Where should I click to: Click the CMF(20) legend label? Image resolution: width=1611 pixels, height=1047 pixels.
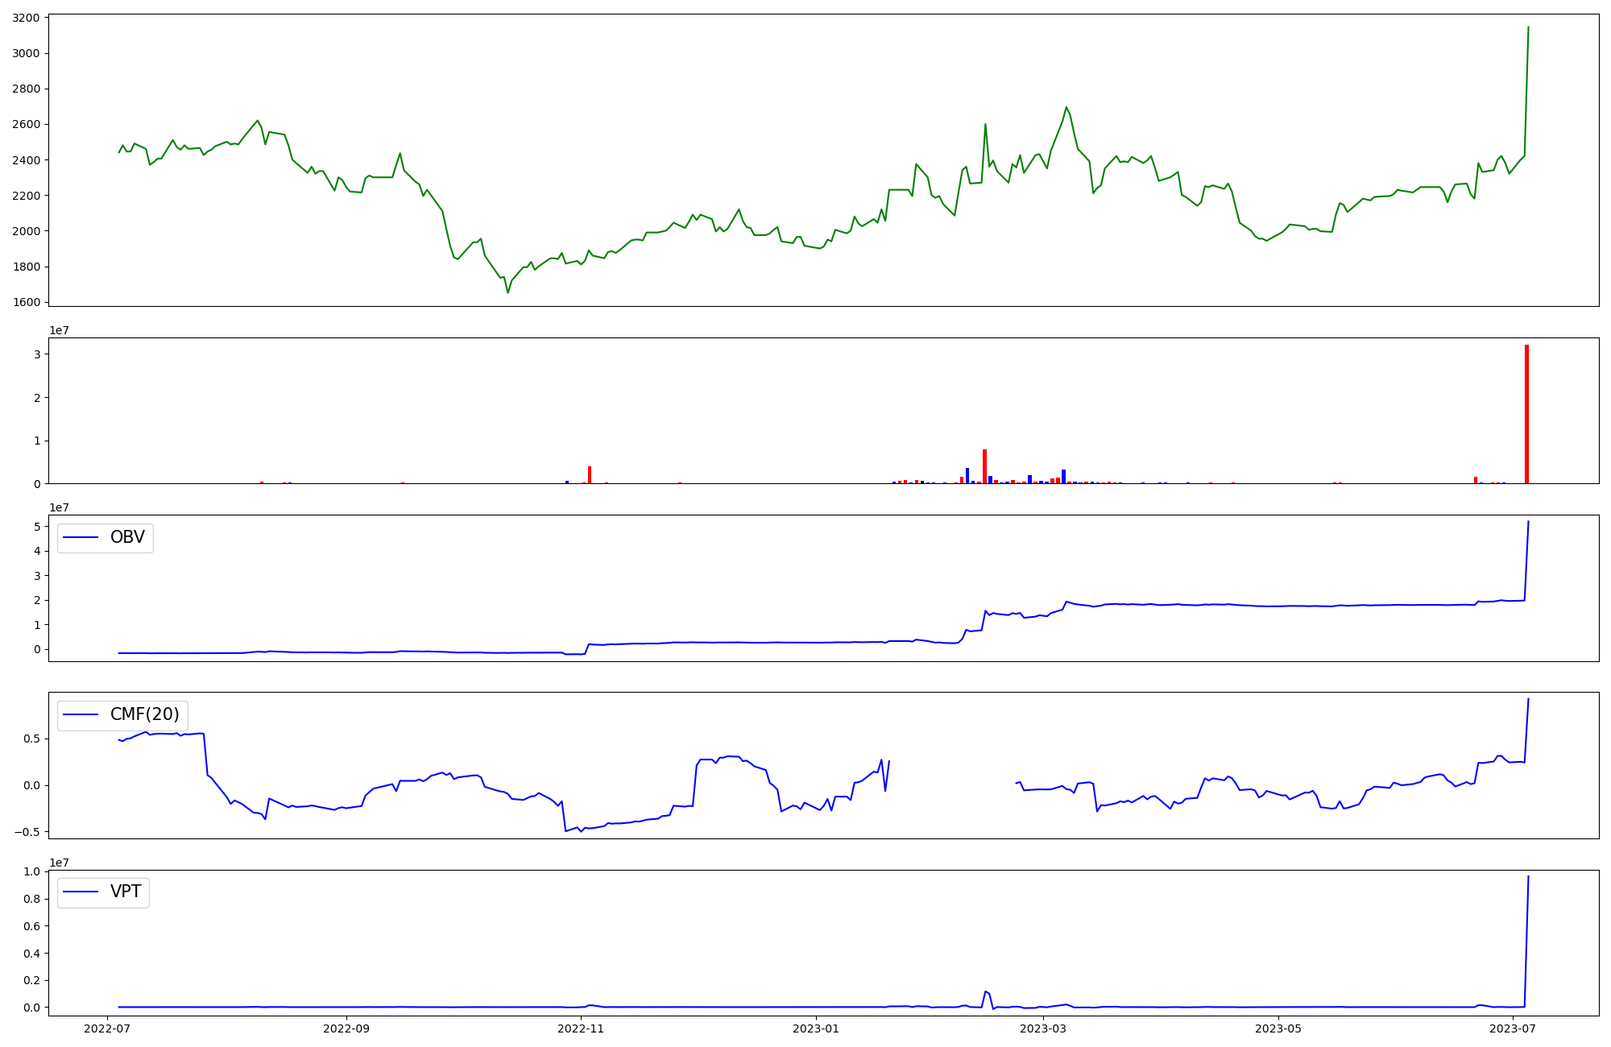tap(144, 714)
